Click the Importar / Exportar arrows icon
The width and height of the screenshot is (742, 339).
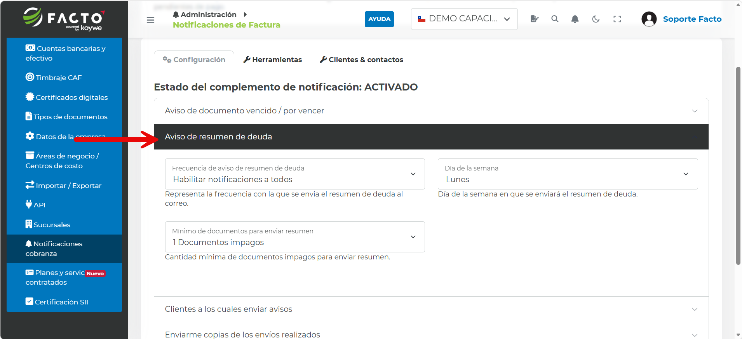(x=30, y=185)
